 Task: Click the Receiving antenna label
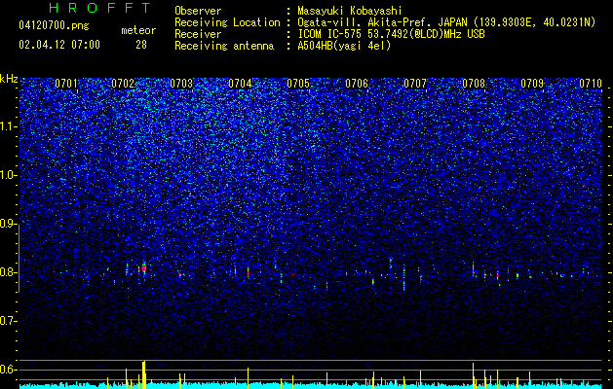[224, 46]
